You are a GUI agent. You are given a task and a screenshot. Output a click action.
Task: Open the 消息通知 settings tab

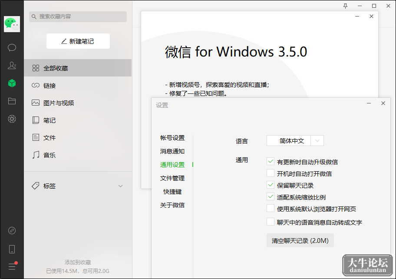(x=172, y=151)
